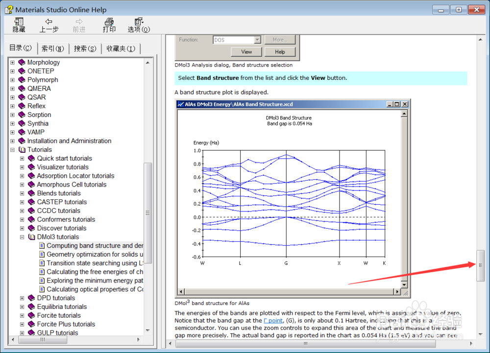Click the content pane horizontal scrollbar thumb

click(306, 344)
